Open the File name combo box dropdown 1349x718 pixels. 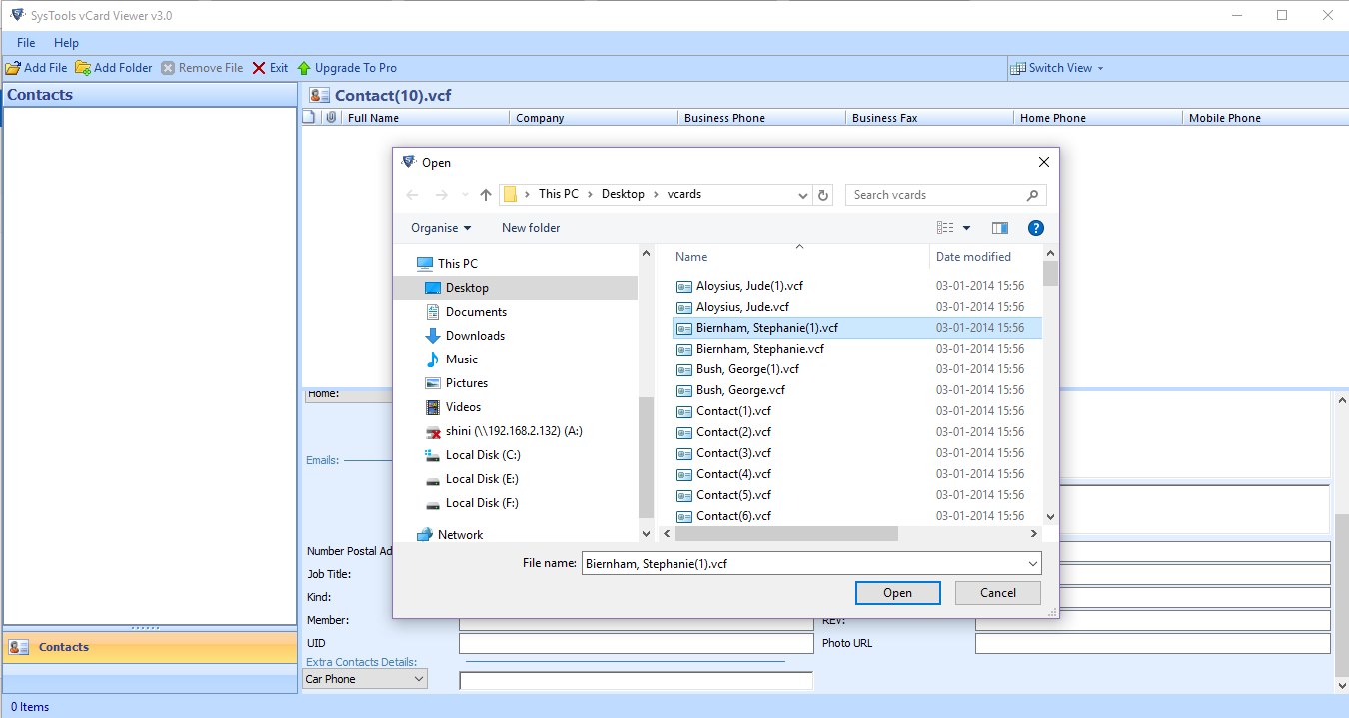click(1032, 564)
